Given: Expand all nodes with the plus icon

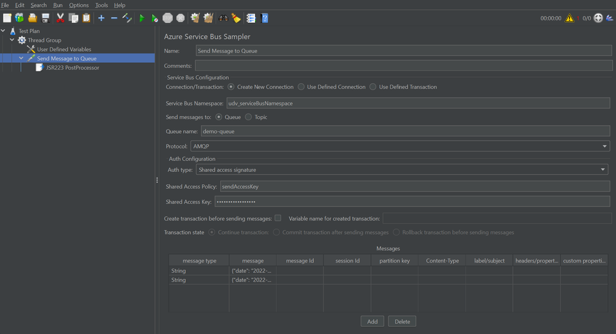Looking at the screenshot, I should tap(101, 18).
